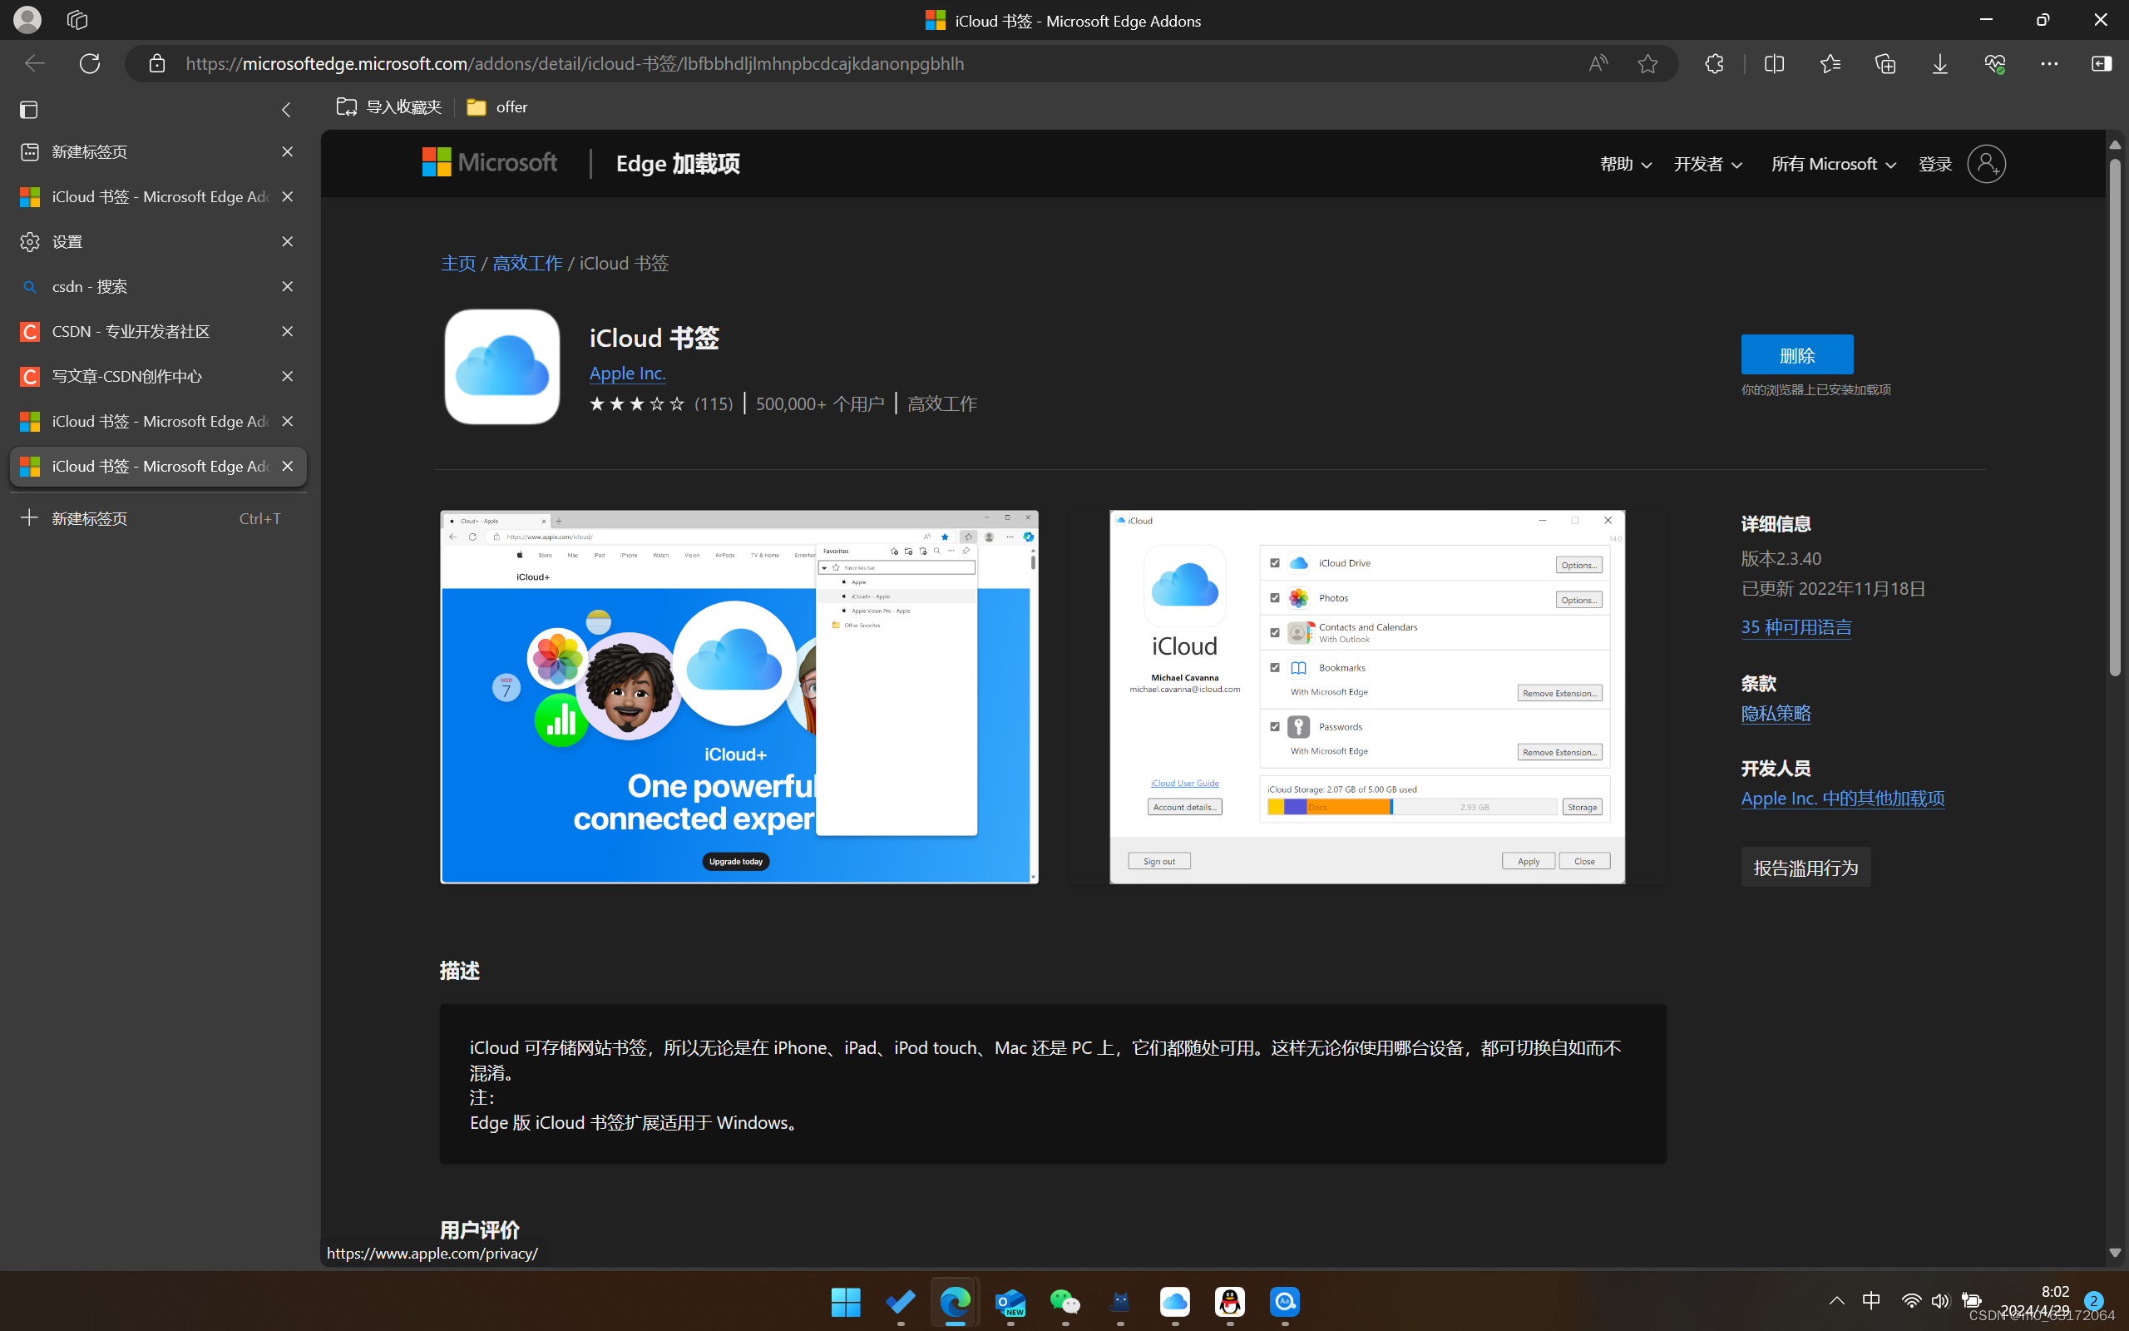Open Outlook in the taskbar
The height and width of the screenshot is (1331, 2129).
(1010, 1301)
